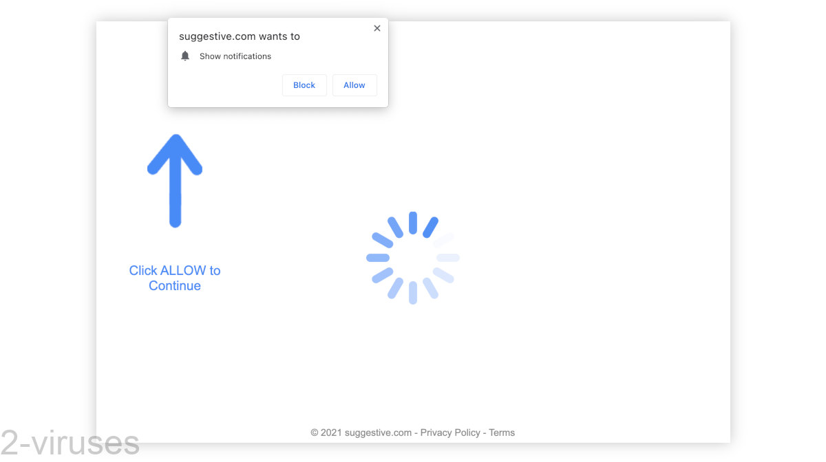Open the Privacy Policy link
The width and height of the screenshot is (826, 462).
point(450,432)
